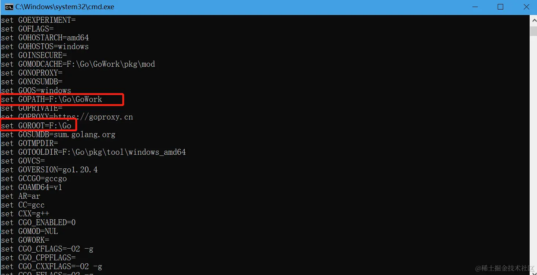Click the line set GOOS=windows

click(36, 91)
